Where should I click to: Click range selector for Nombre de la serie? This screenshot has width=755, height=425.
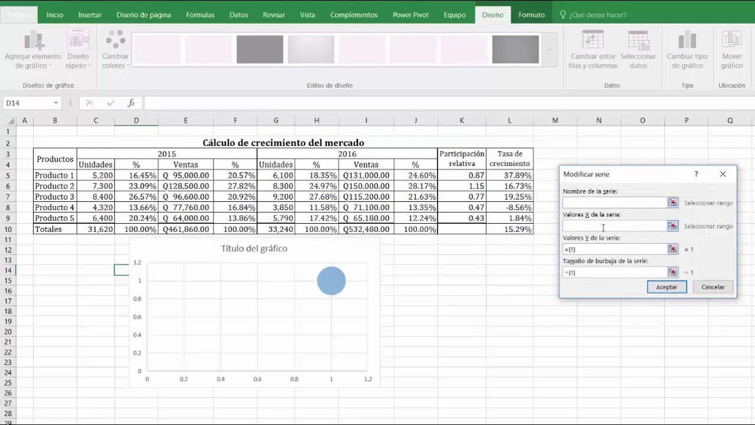pyautogui.click(x=672, y=202)
